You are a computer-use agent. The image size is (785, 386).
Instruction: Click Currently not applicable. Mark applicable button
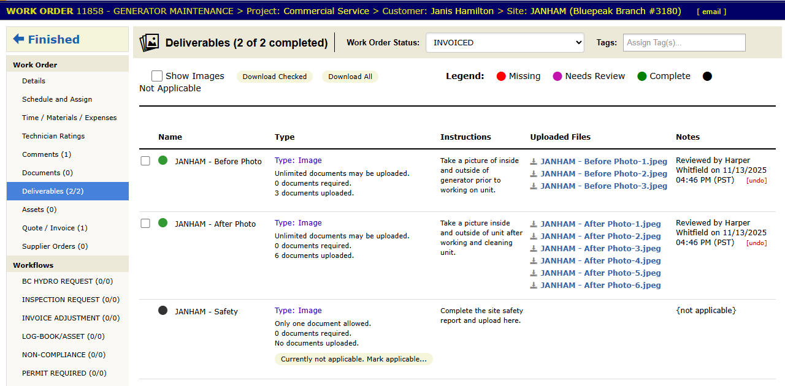click(354, 359)
